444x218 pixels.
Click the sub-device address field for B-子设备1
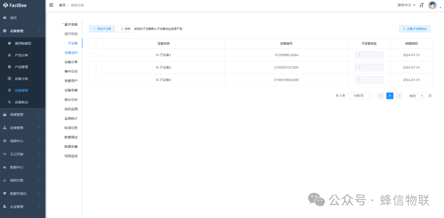(369, 55)
